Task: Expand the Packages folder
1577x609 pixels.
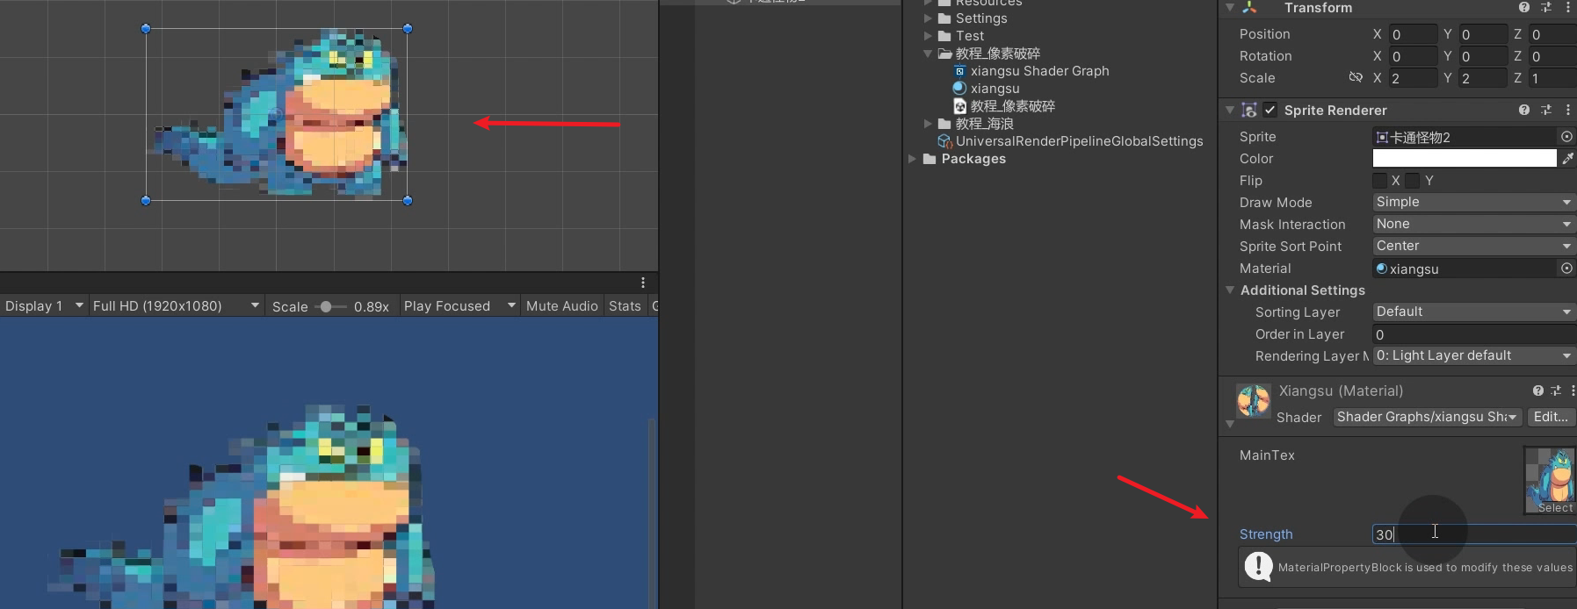Action: coord(913,159)
